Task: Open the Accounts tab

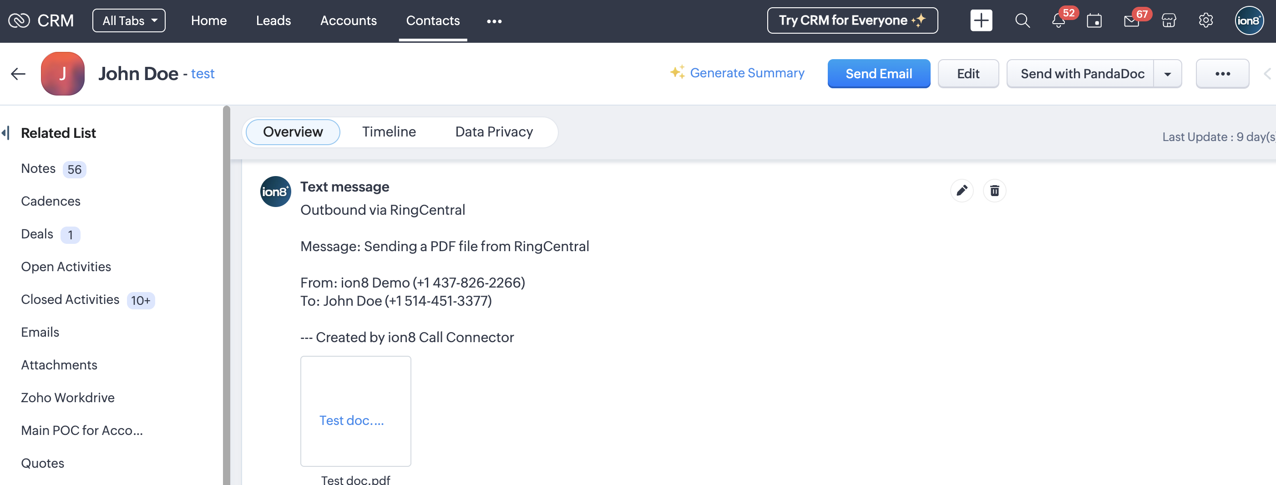Action: 348,20
